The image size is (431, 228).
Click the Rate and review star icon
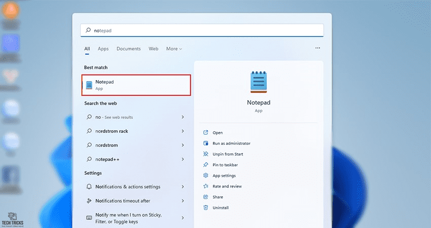pyautogui.click(x=205, y=186)
